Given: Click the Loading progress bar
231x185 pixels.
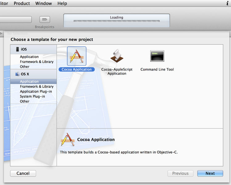Looking at the screenshot, I should [x=116, y=21].
